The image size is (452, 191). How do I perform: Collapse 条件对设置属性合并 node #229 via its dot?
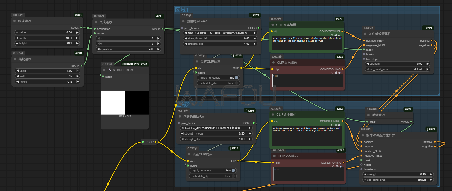363,135
